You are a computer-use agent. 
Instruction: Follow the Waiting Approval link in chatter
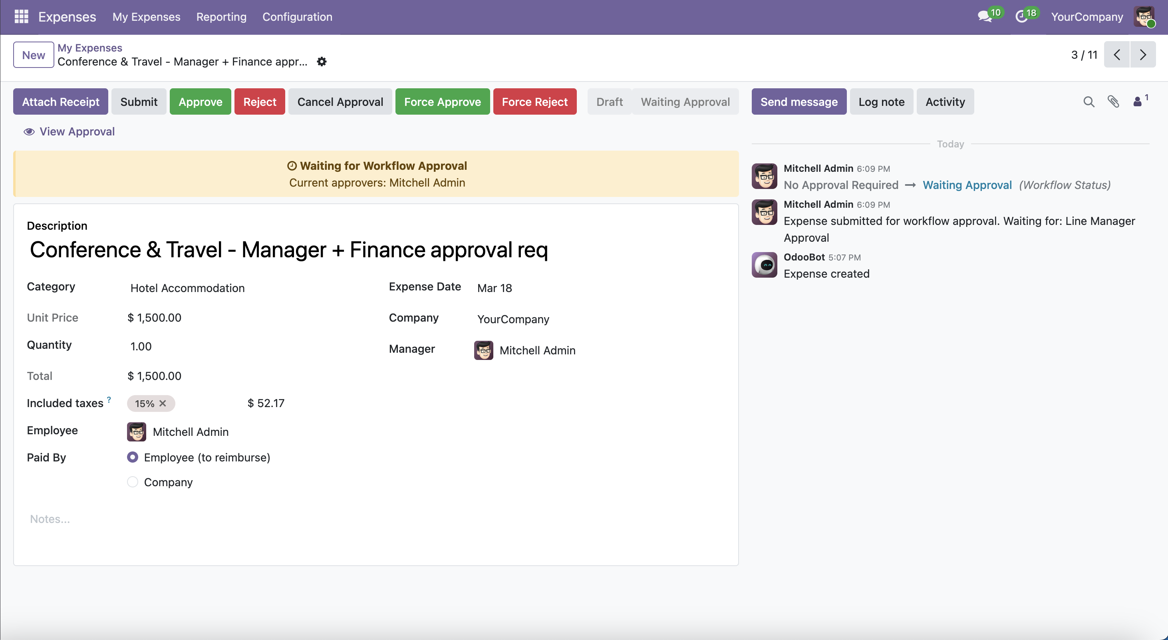[x=967, y=185]
